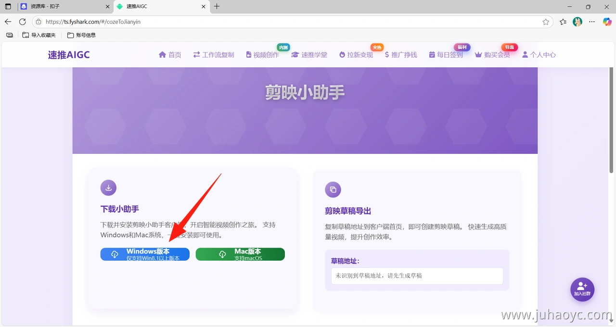Click the address bar URL
Screen dimensions: 616x327
[x=93, y=22]
